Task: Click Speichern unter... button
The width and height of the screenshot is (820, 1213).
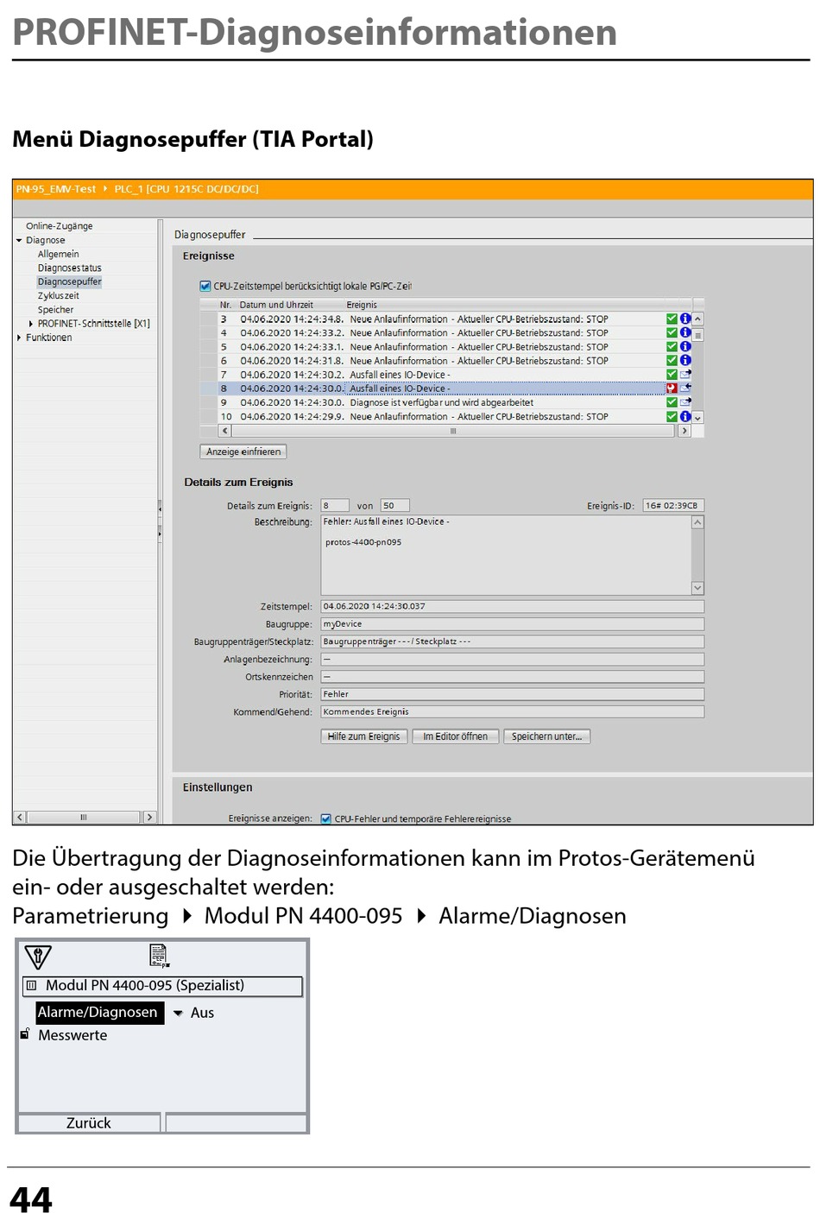Action: click(547, 736)
